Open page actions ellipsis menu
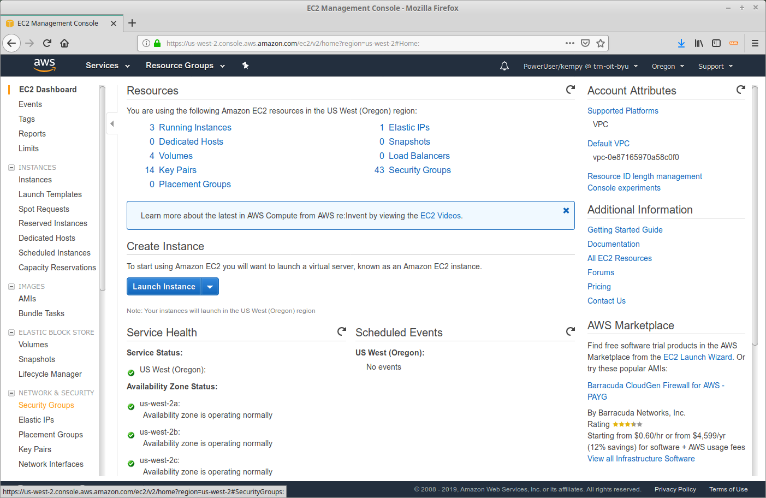This screenshot has width=766, height=498. [x=570, y=43]
